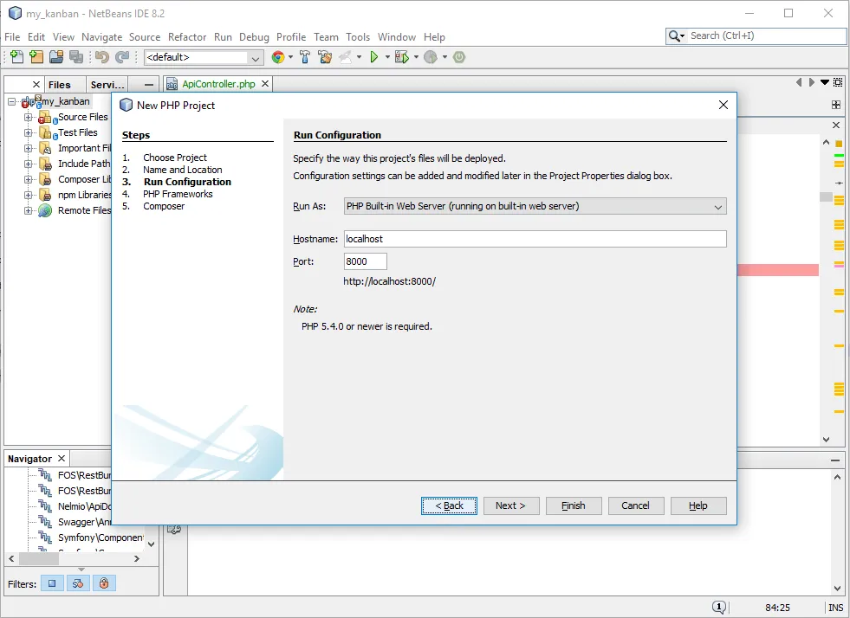The height and width of the screenshot is (618, 850).
Task: Click the editor vertical scrollbar thumb
Action: point(826,196)
